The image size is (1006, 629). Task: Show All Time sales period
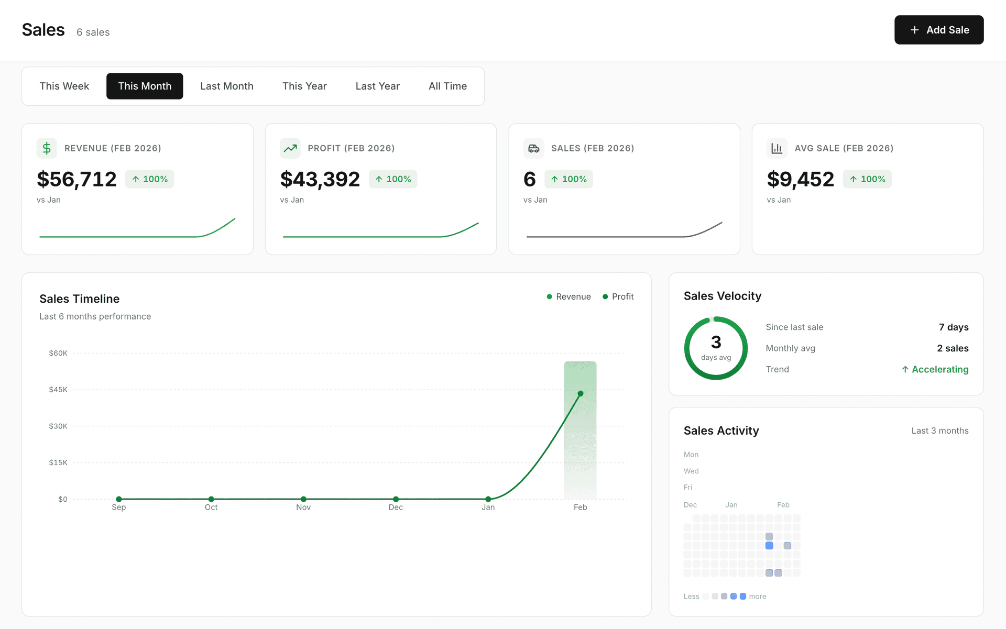(x=447, y=86)
